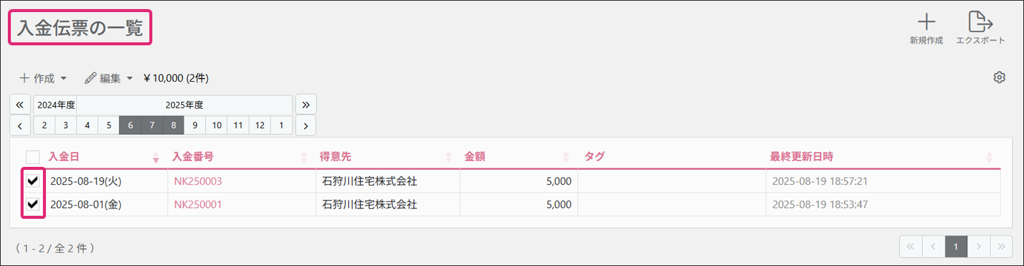Click the エクスポート export icon

pyautogui.click(x=980, y=22)
